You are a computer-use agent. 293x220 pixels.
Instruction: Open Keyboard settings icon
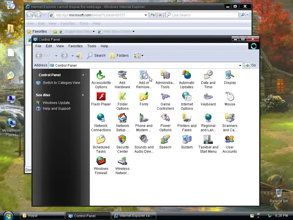pos(208,99)
